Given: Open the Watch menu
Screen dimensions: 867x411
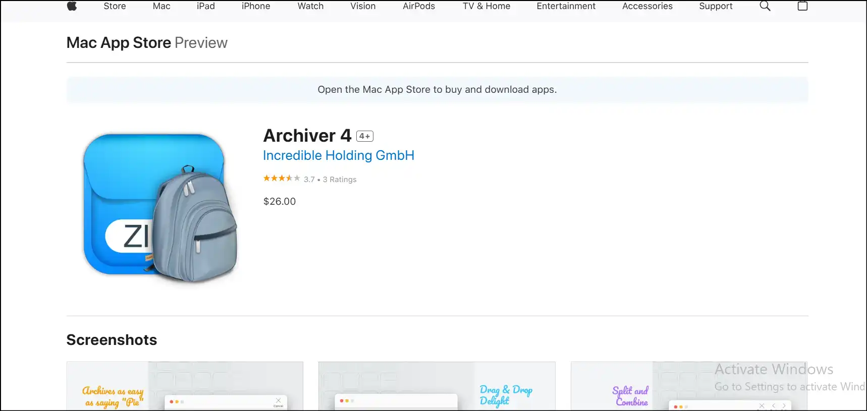Looking at the screenshot, I should tap(310, 6).
